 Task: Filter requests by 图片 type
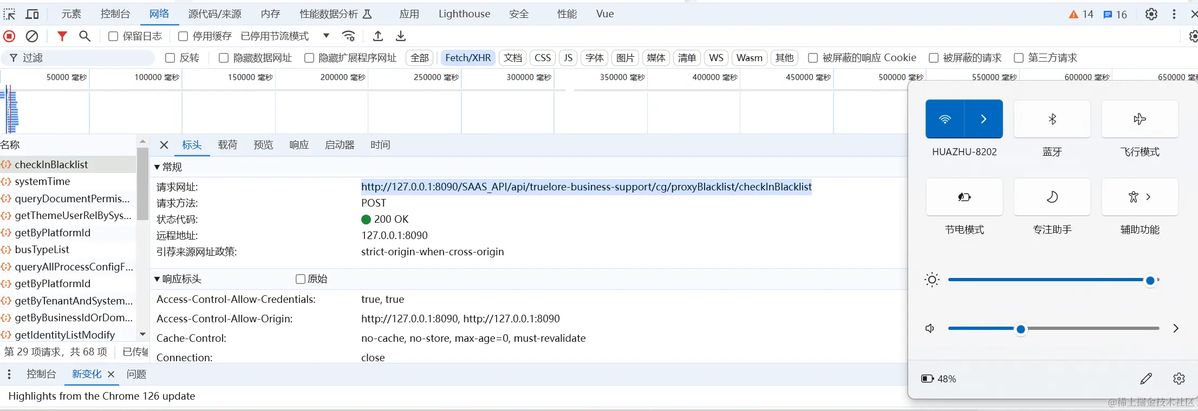(626, 58)
